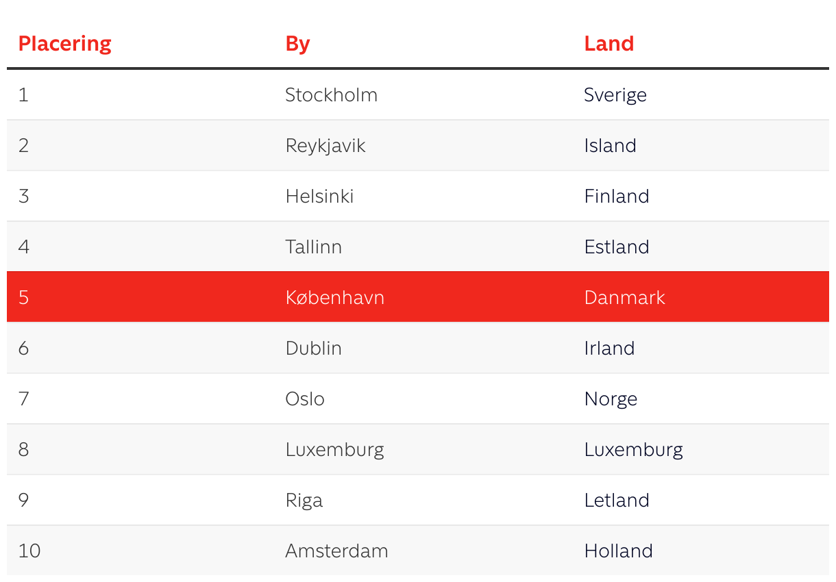The image size is (836, 582).
Task: Select the Riga city cell
Action: pos(304,501)
